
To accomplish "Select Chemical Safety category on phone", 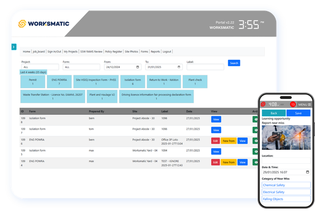I will (x=286, y=185).
